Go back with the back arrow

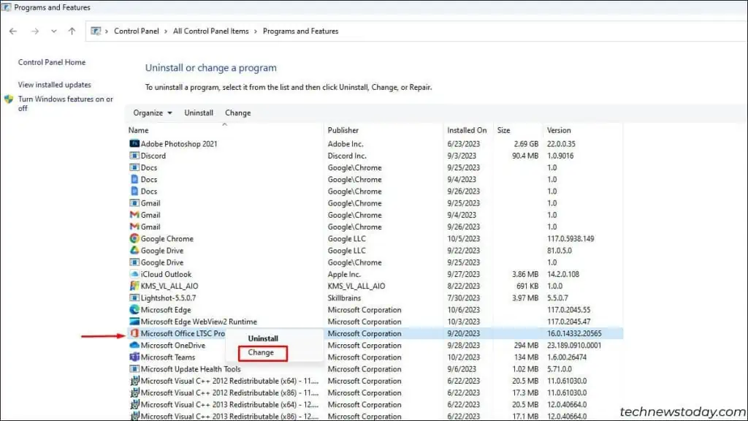coord(13,31)
